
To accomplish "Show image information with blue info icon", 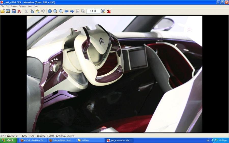I will (50, 11).
